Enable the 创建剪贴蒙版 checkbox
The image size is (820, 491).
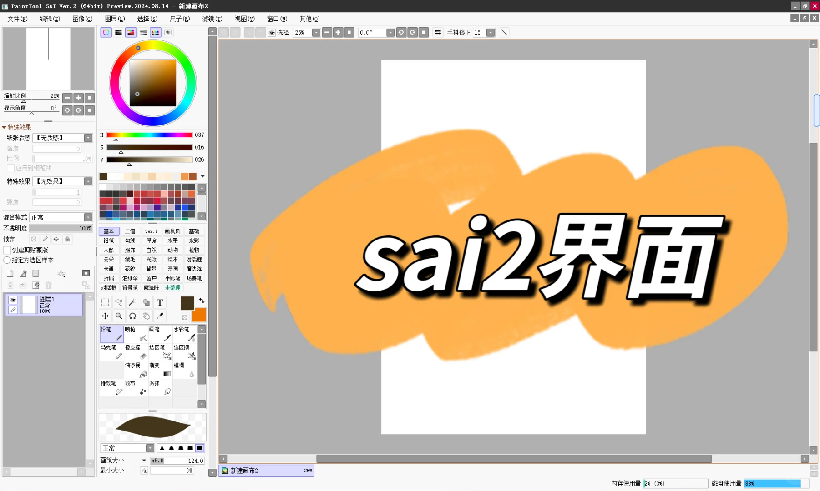click(7, 250)
